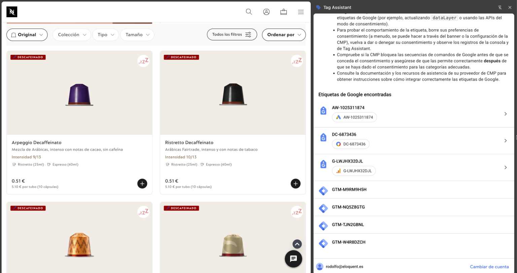Open Todos los filtros button
This screenshot has width=517, height=273.
point(232,35)
